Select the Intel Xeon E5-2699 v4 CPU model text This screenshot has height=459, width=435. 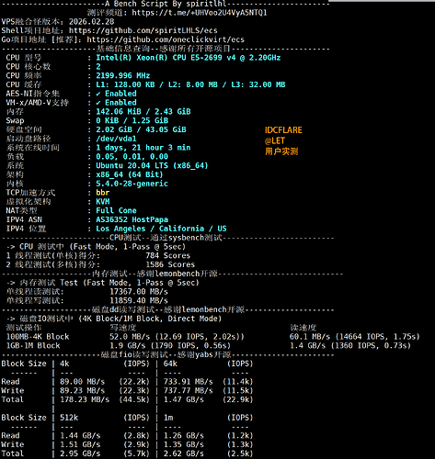click(189, 58)
